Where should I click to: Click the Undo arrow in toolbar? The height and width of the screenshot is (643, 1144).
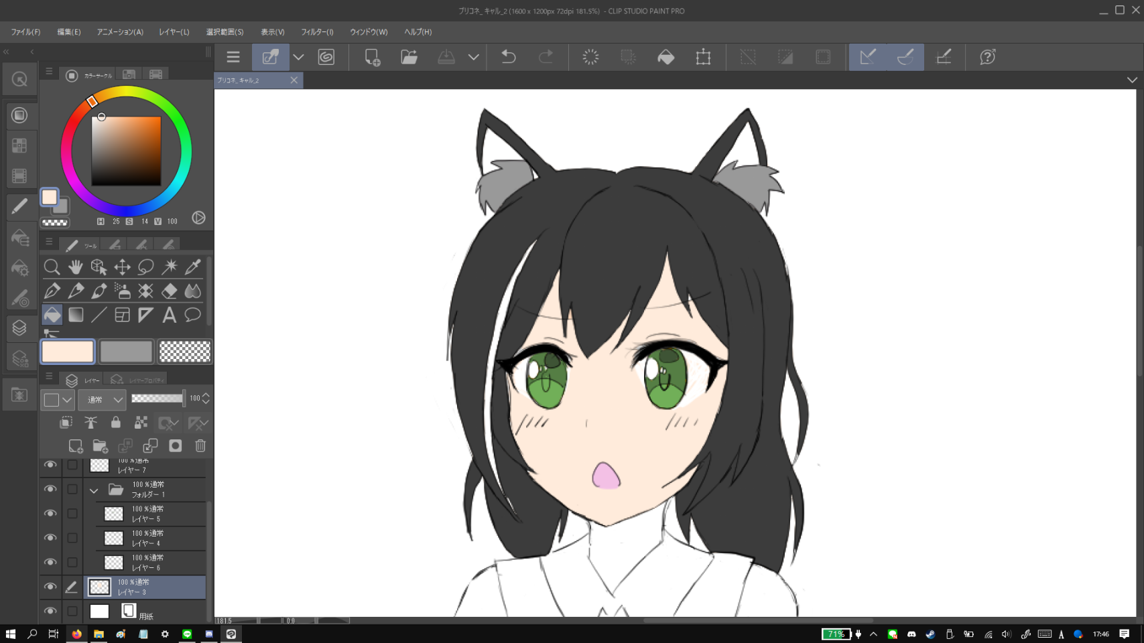pos(509,58)
